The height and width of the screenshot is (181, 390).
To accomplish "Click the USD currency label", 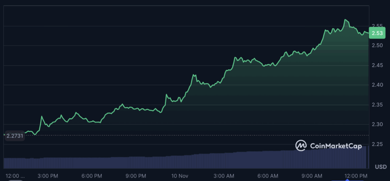I will pos(381,167).
